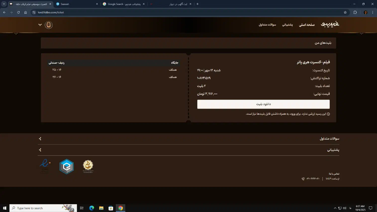The image size is (377, 212).
Task: Reload the current page
Action: coord(18,12)
